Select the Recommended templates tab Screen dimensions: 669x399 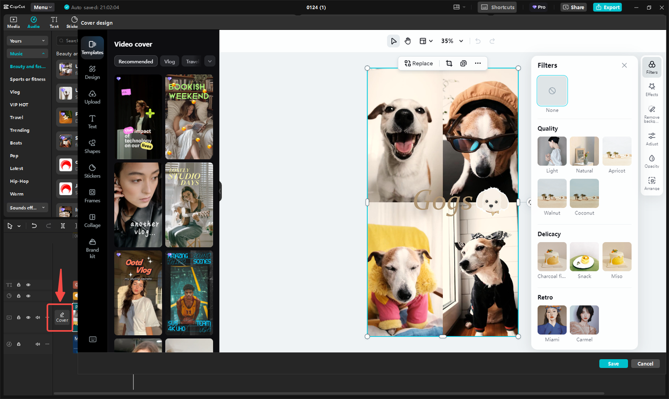(x=136, y=61)
